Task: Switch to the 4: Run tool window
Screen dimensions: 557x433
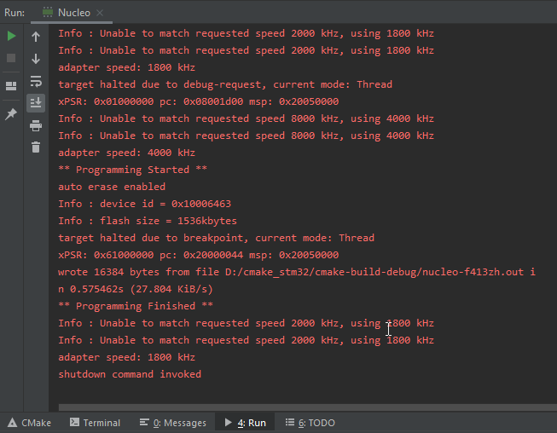Action: tap(245, 423)
